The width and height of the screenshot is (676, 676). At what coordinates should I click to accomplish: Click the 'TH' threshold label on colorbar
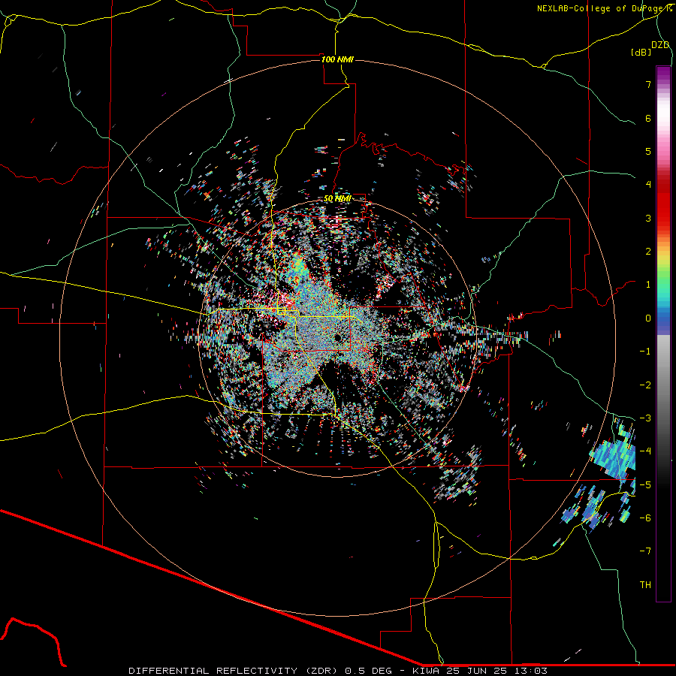click(645, 585)
